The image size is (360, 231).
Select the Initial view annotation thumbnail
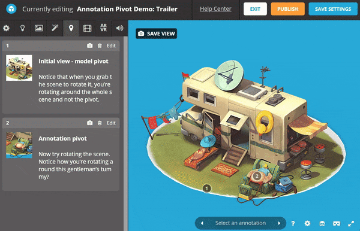point(19,68)
